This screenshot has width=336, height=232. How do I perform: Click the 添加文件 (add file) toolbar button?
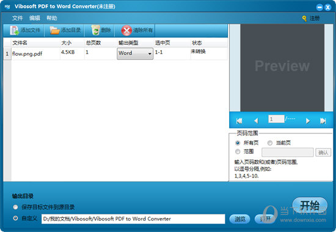pyautogui.click(x=24, y=31)
